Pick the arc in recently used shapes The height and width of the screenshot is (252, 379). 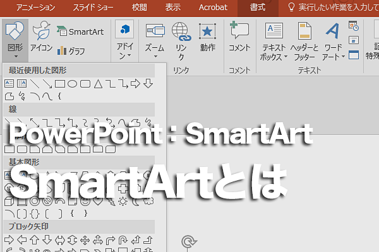coord(35,96)
